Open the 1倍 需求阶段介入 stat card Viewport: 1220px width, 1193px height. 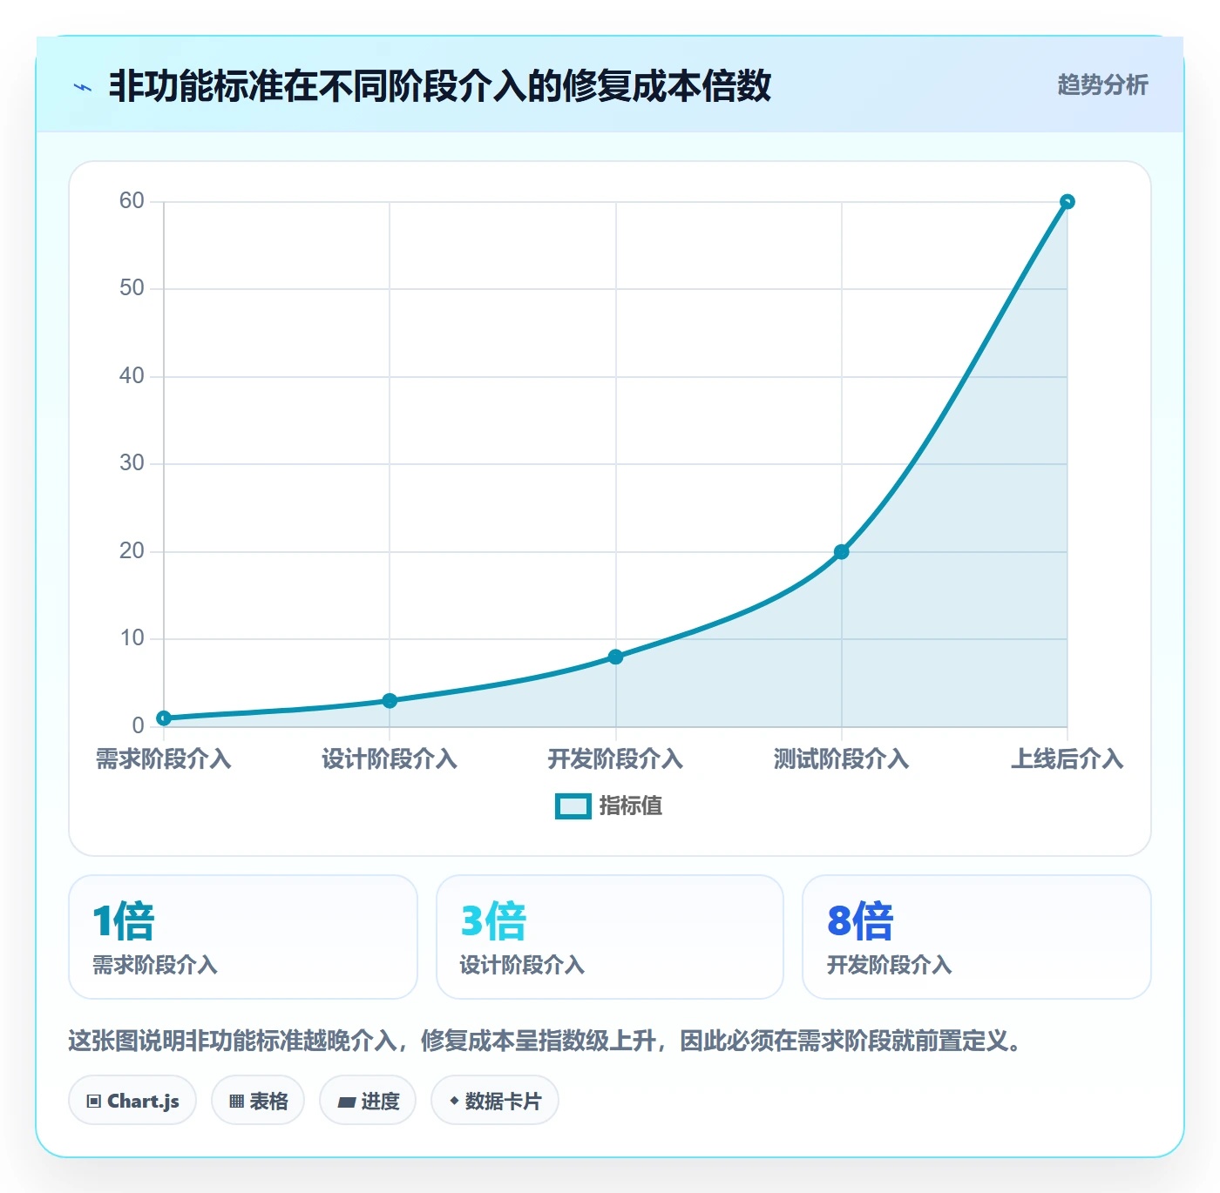pyautogui.click(x=243, y=937)
